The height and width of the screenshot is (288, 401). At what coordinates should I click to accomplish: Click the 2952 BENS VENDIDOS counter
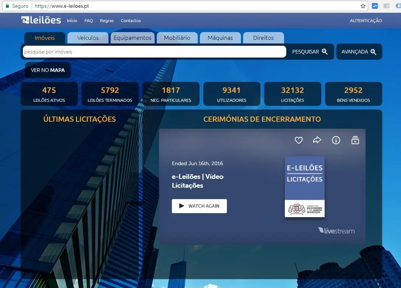click(x=353, y=94)
